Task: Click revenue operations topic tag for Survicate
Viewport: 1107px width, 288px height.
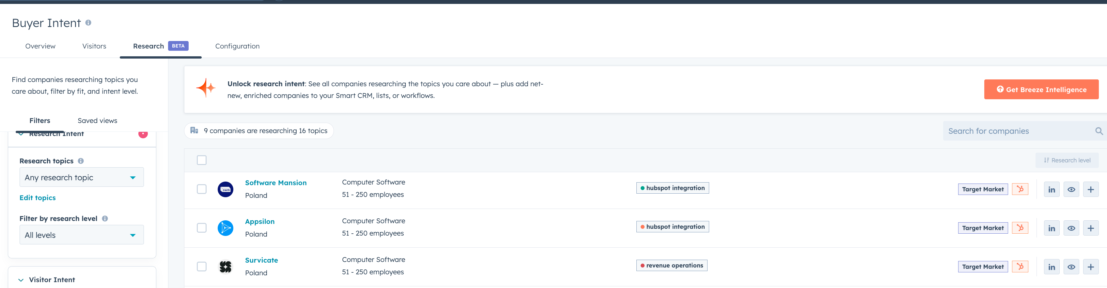Action: [672, 265]
